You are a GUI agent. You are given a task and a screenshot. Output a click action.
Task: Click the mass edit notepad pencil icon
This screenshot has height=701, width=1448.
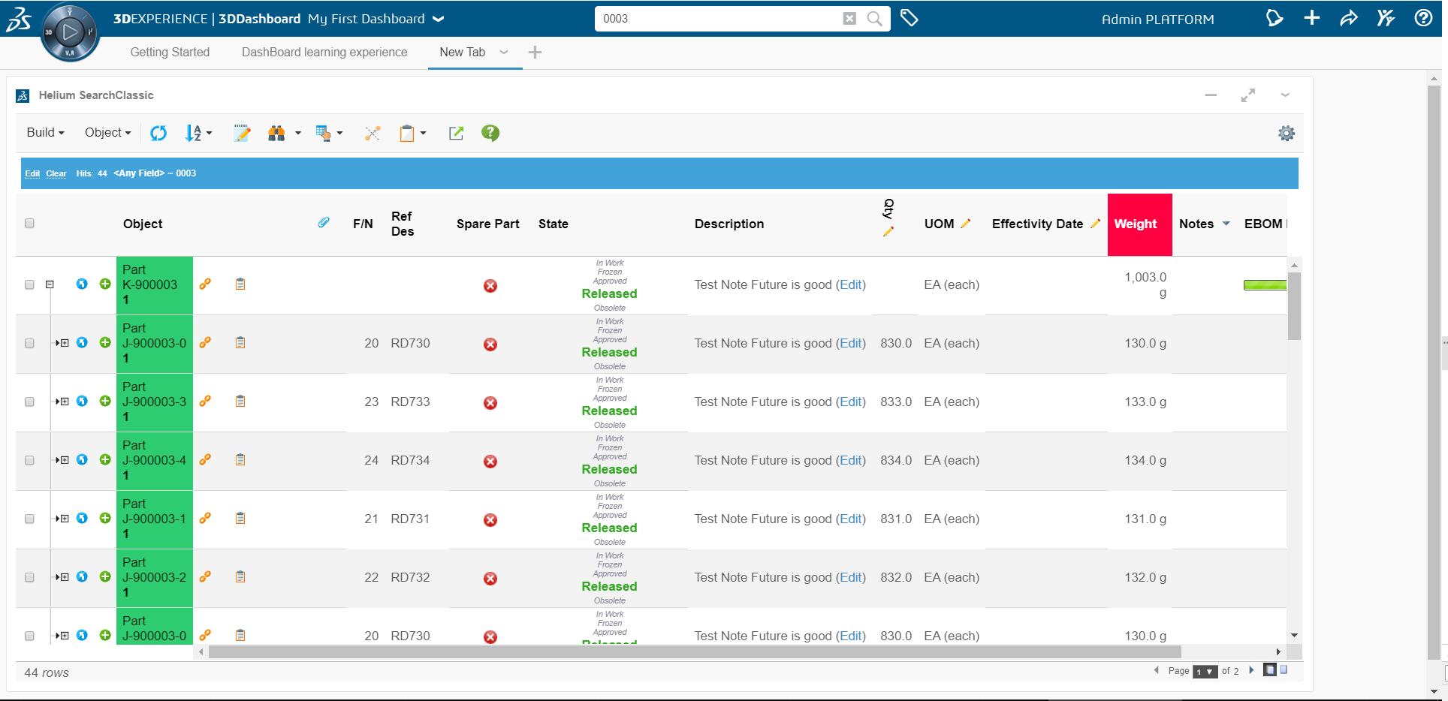coord(241,133)
